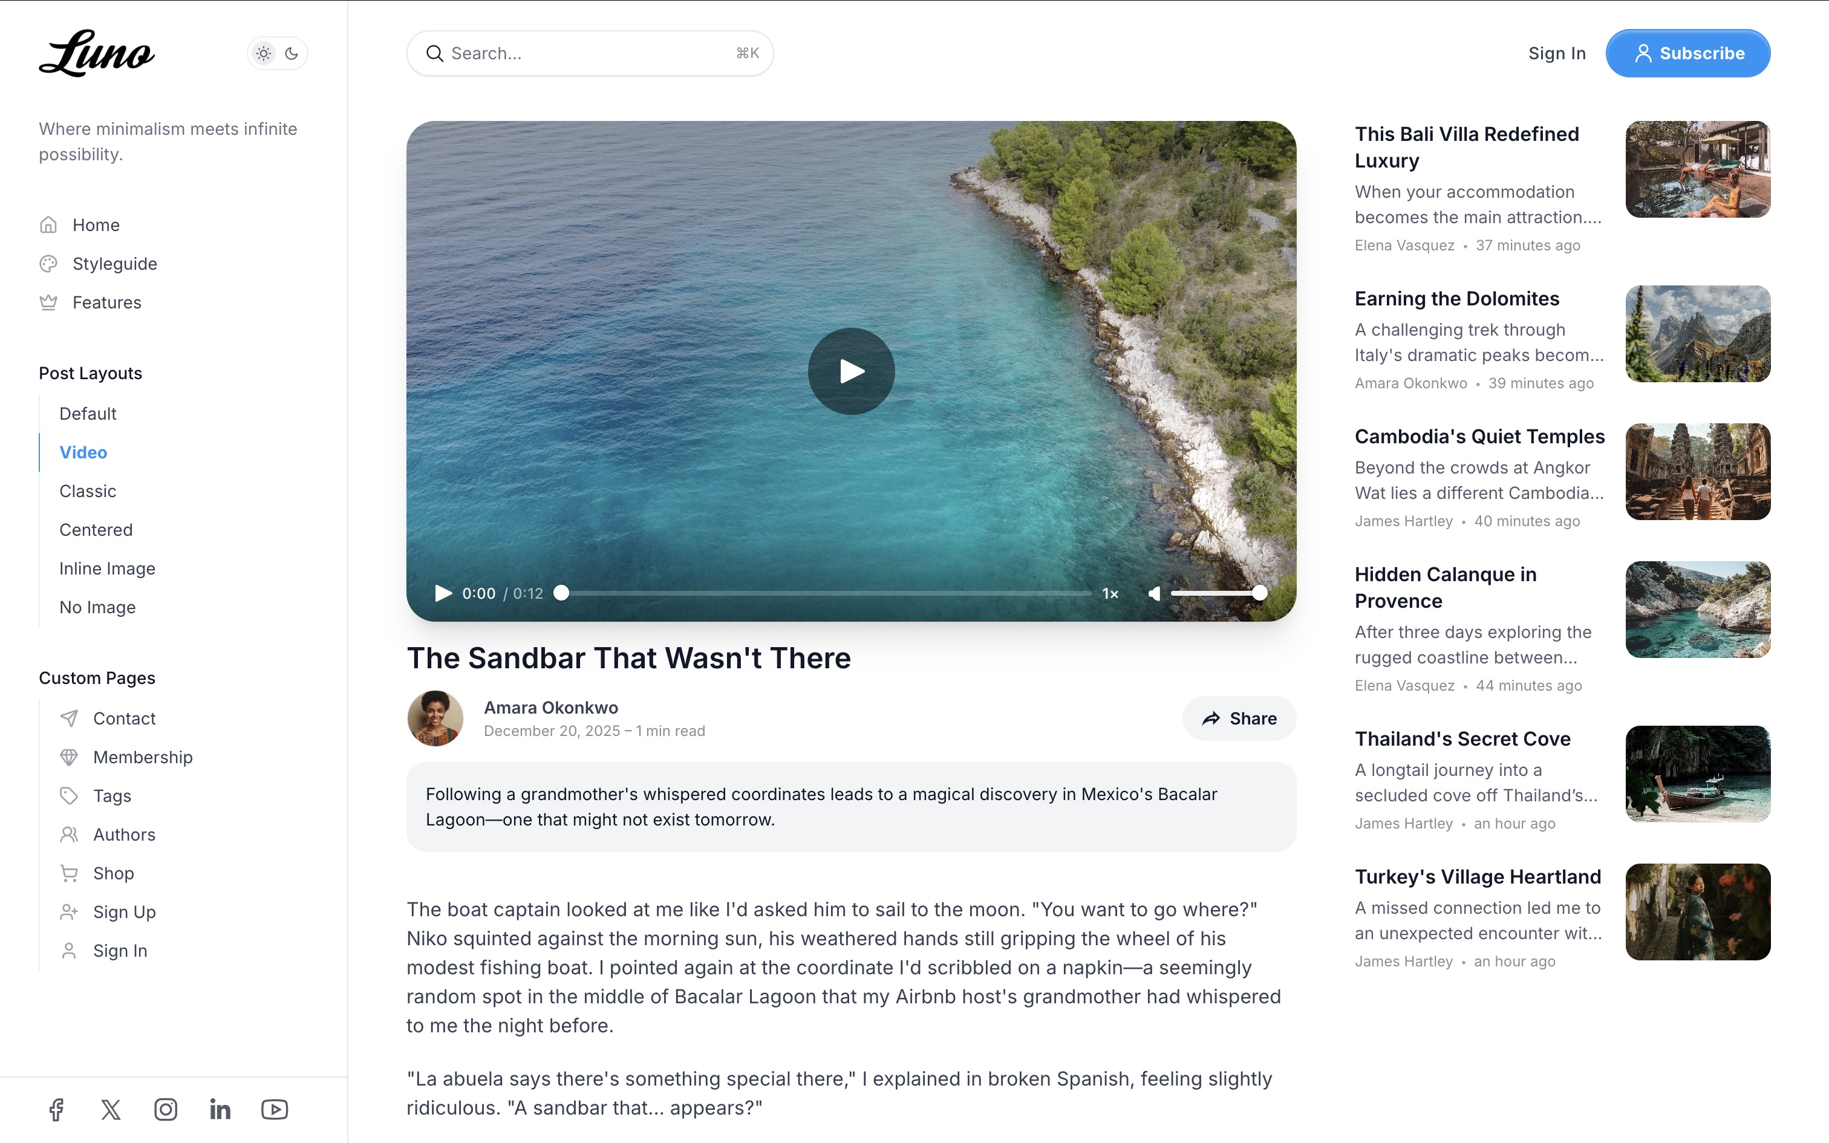Open Luno's Facebook page icon
The width and height of the screenshot is (1829, 1143).
click(56, 1109)
